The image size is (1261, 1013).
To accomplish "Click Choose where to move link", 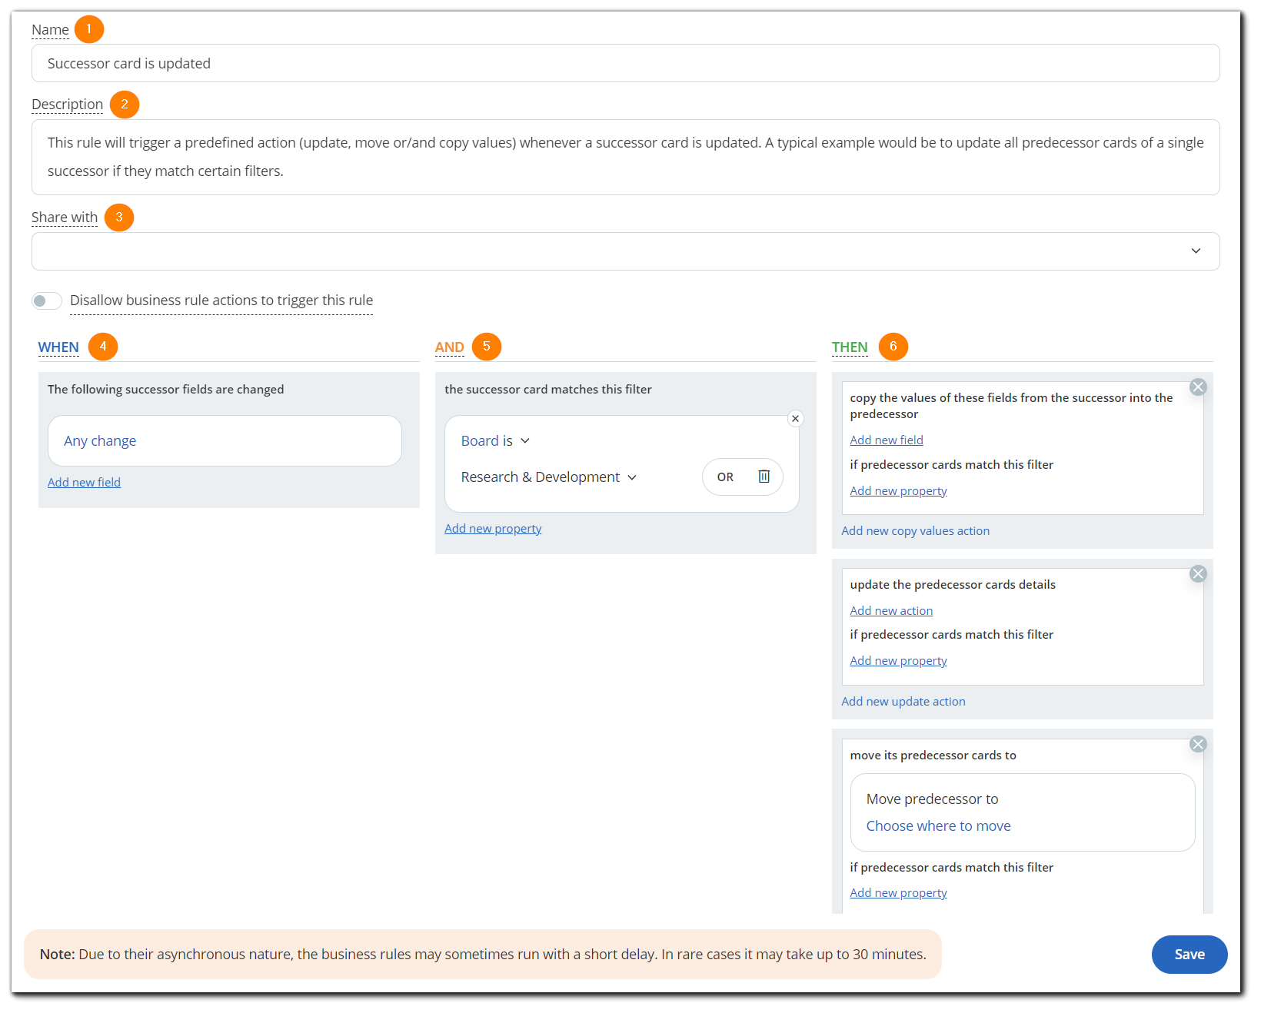I will click(938, 826).
